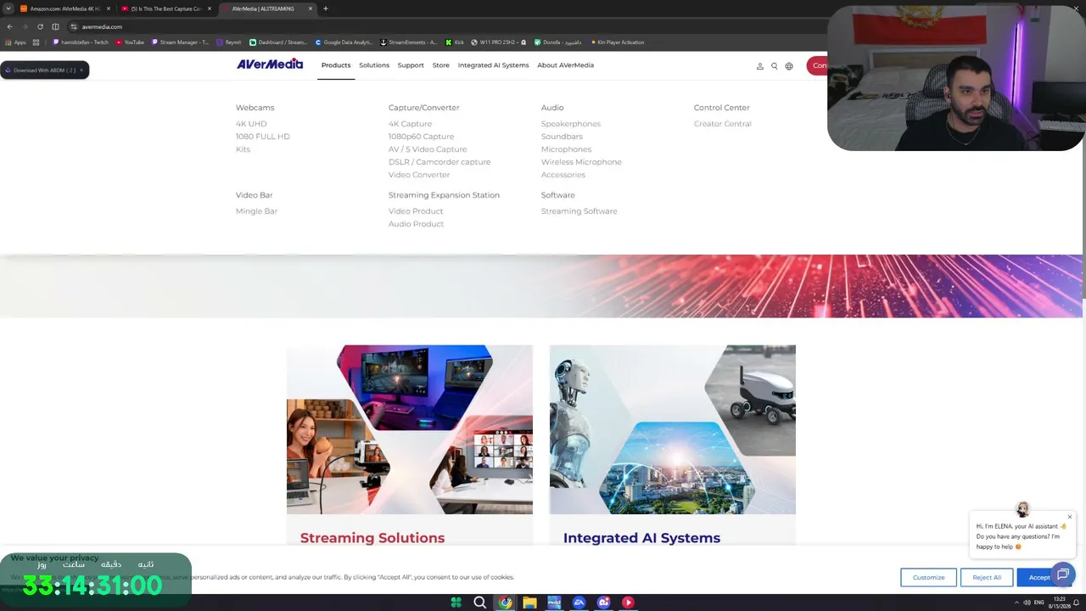The width and height of the screenshot is (1086, 611).
Task: Open the account profile icon
Action: coord(760,66)
